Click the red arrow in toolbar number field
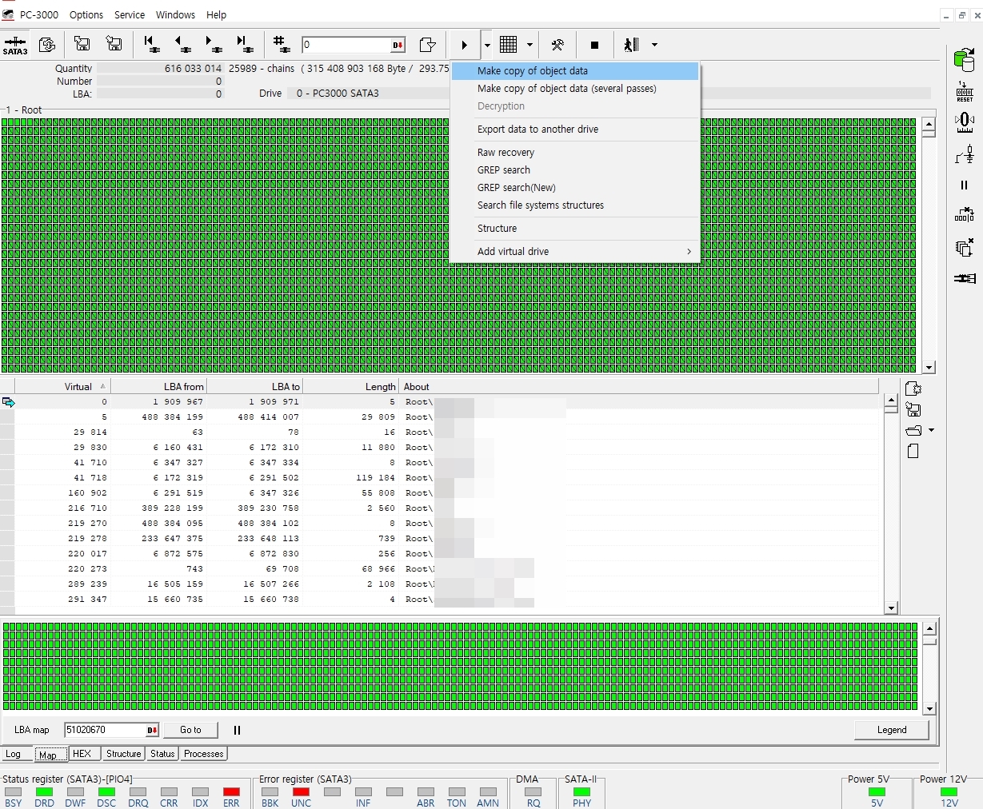The image size is (983, 809). click(x=398, y=45)
